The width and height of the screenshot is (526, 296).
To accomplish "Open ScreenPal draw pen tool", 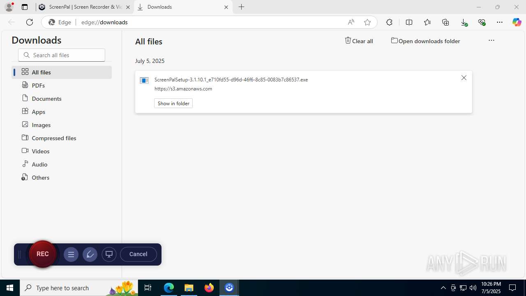I will point(90,254).
